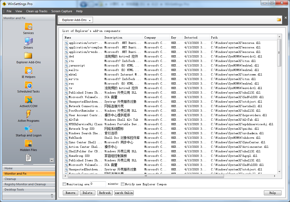Open the Clean up Tracks menu
This screenshot has height=202, width=290.
point(37,11)
